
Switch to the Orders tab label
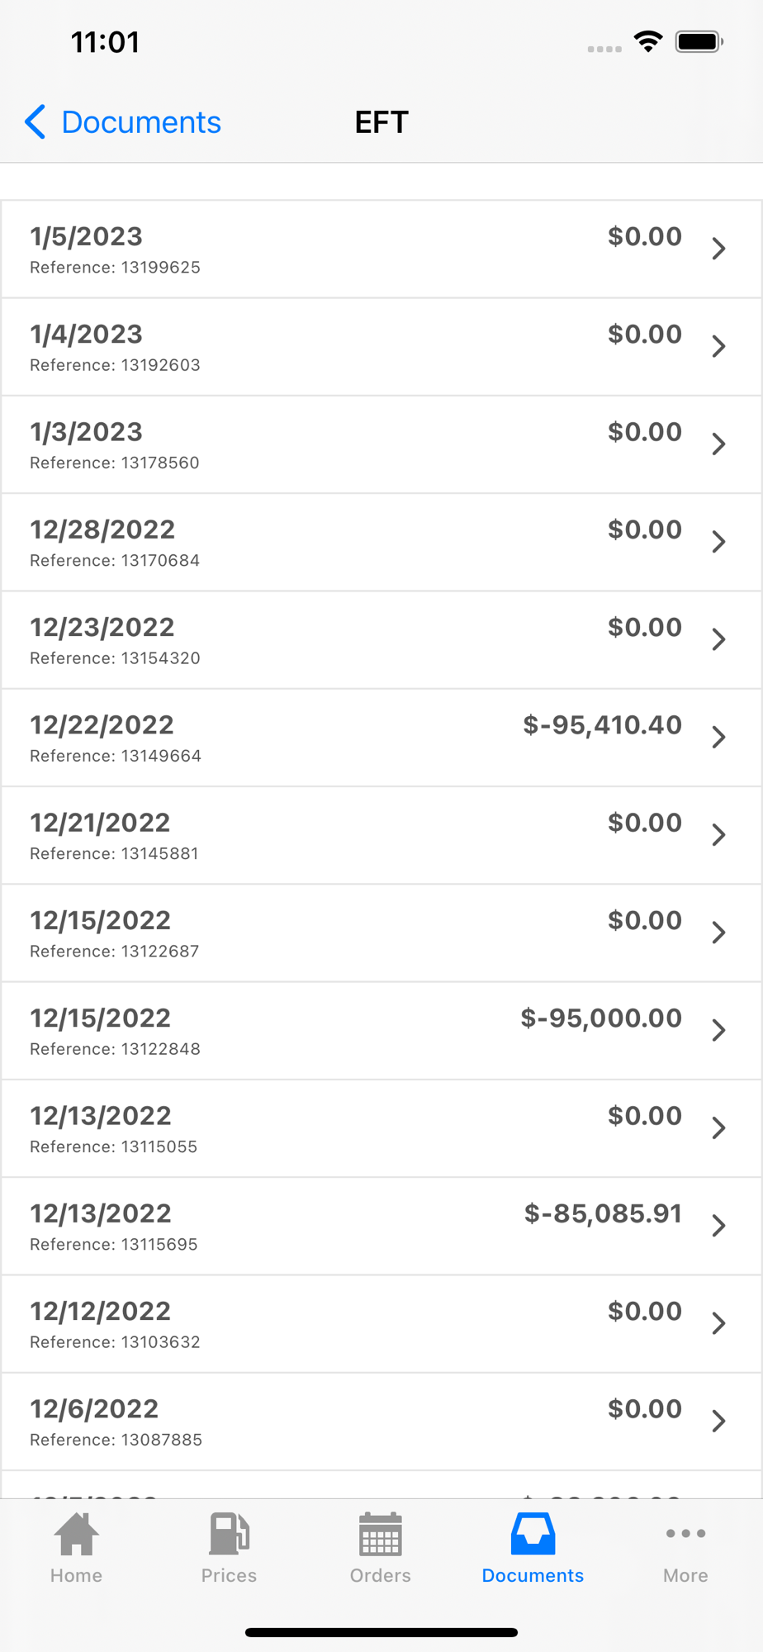click(x=381, y=1575)
